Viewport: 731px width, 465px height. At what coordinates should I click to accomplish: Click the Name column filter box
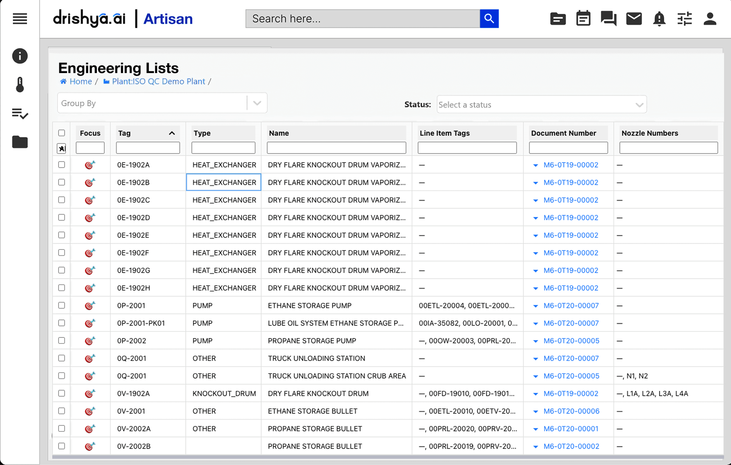(x=336, y=148)
